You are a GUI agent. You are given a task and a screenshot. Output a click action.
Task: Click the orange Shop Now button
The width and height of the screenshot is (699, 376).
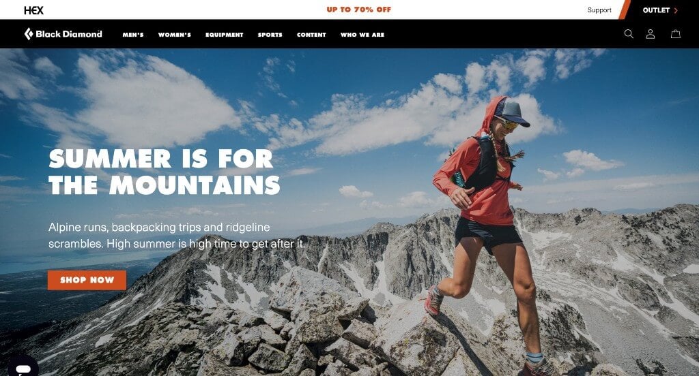[x=87, y=280]
